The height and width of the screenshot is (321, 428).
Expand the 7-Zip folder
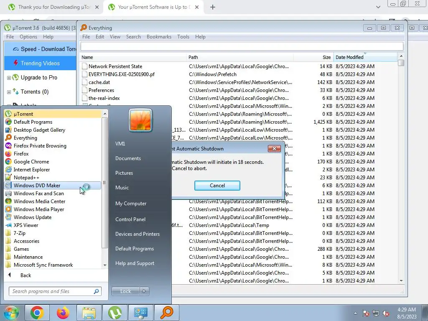pos(53,233)
